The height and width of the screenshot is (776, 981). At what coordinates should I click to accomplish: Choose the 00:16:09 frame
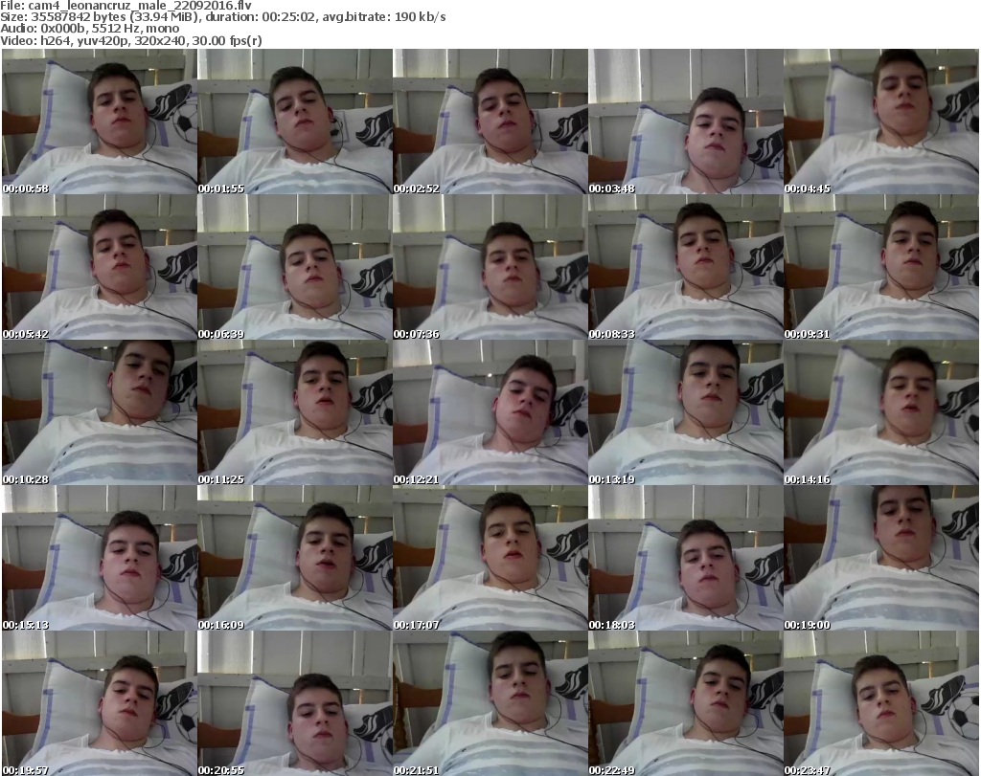coord(295,559)
